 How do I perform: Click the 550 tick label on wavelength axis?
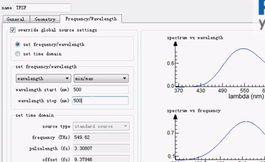[244, 90]
